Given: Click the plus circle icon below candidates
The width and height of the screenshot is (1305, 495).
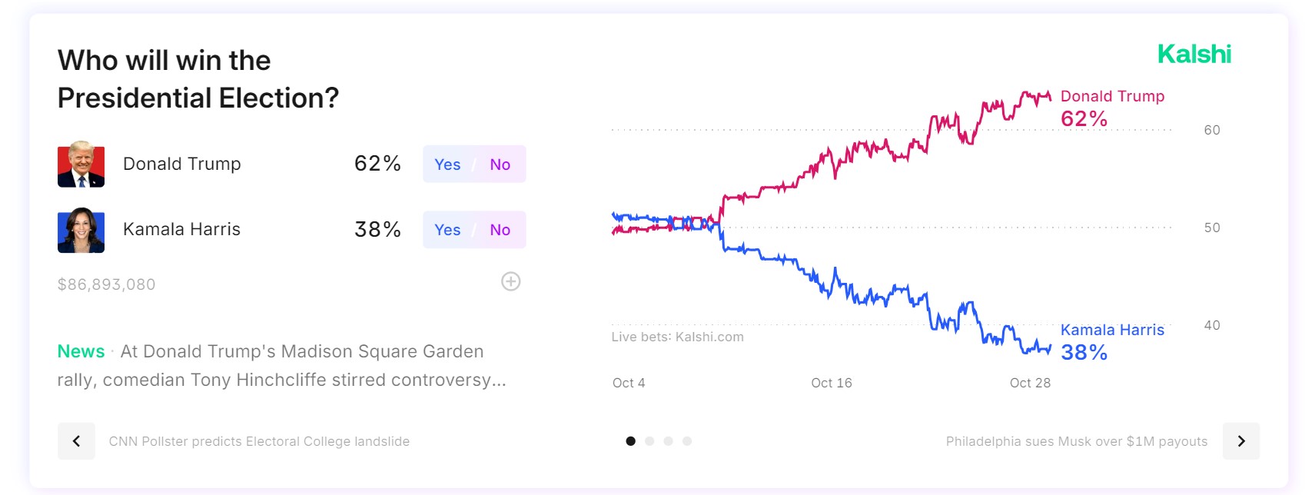Looking at the screenshot, I should click(x=511, y=281).
